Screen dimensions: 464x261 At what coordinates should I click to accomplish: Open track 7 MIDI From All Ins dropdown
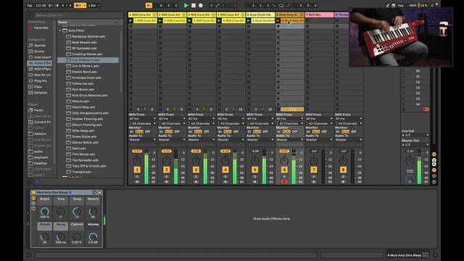click(x=319, y=119)
